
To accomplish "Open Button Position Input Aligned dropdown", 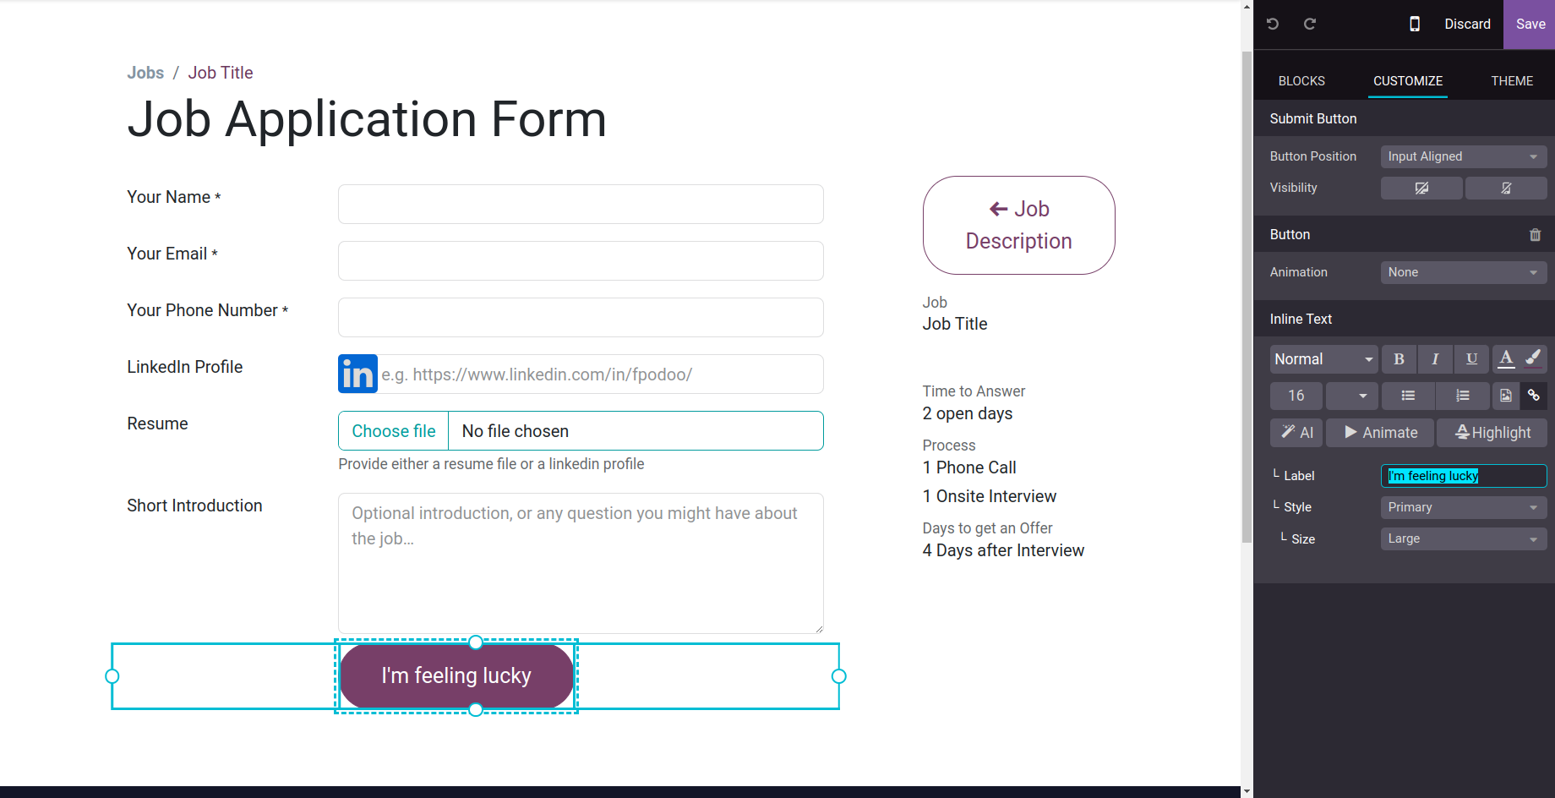I will [1464, 156].
